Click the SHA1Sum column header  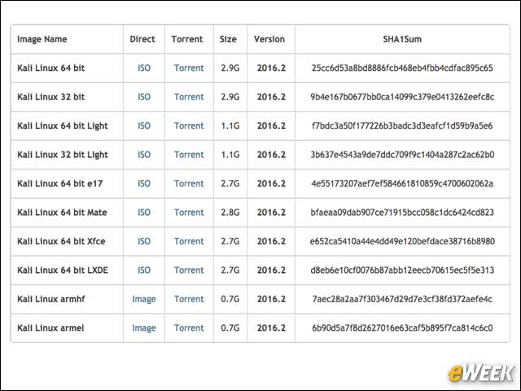[402, 39]
